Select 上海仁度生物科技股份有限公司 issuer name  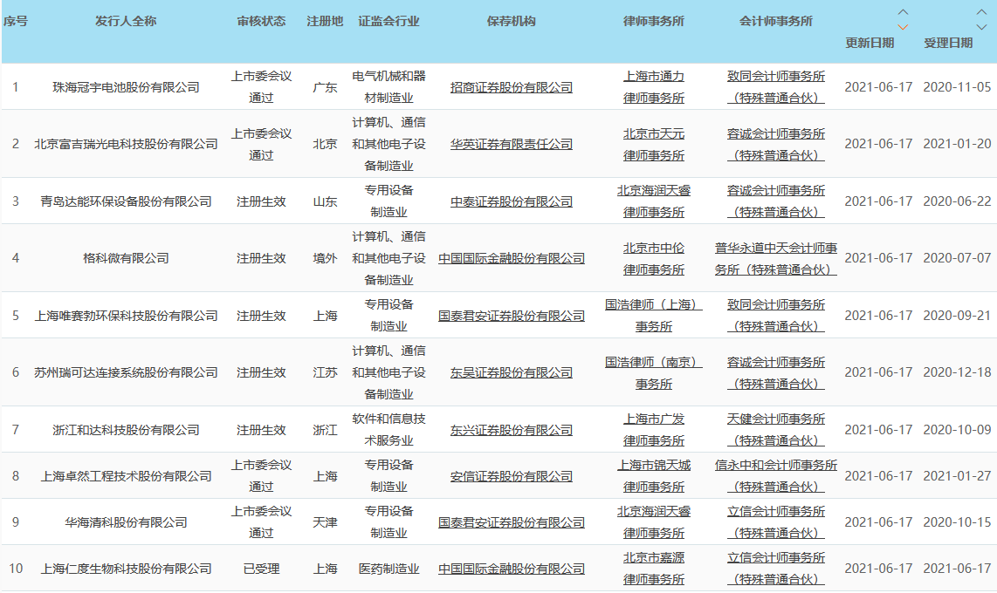click(126, 569)
